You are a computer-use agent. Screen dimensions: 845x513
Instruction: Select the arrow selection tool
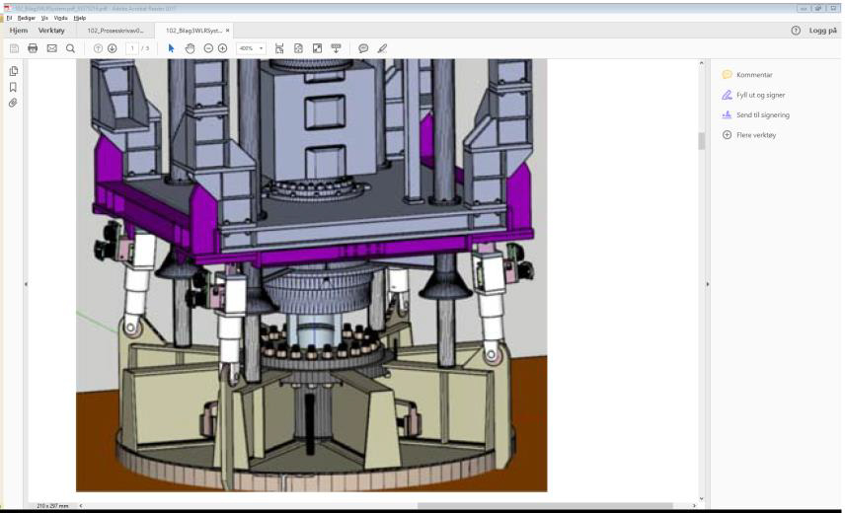tap(171, 48)
